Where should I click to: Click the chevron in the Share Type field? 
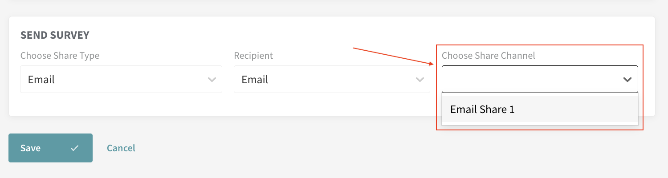coord(212,80)
